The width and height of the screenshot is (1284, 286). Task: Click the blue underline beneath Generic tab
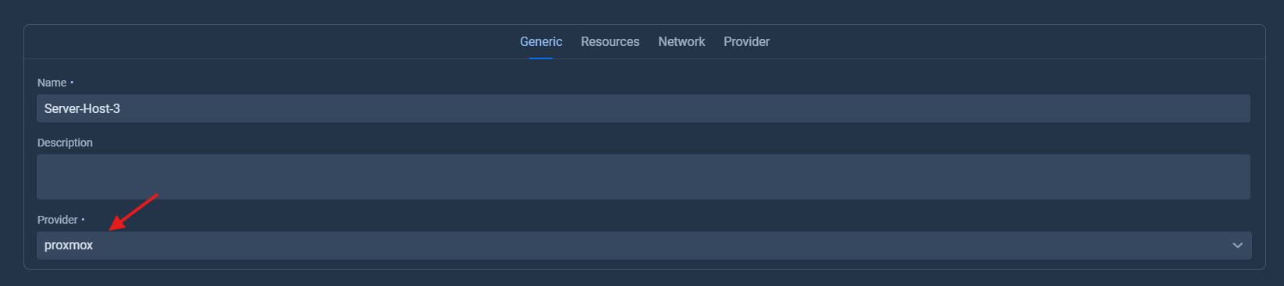point(541,58)
